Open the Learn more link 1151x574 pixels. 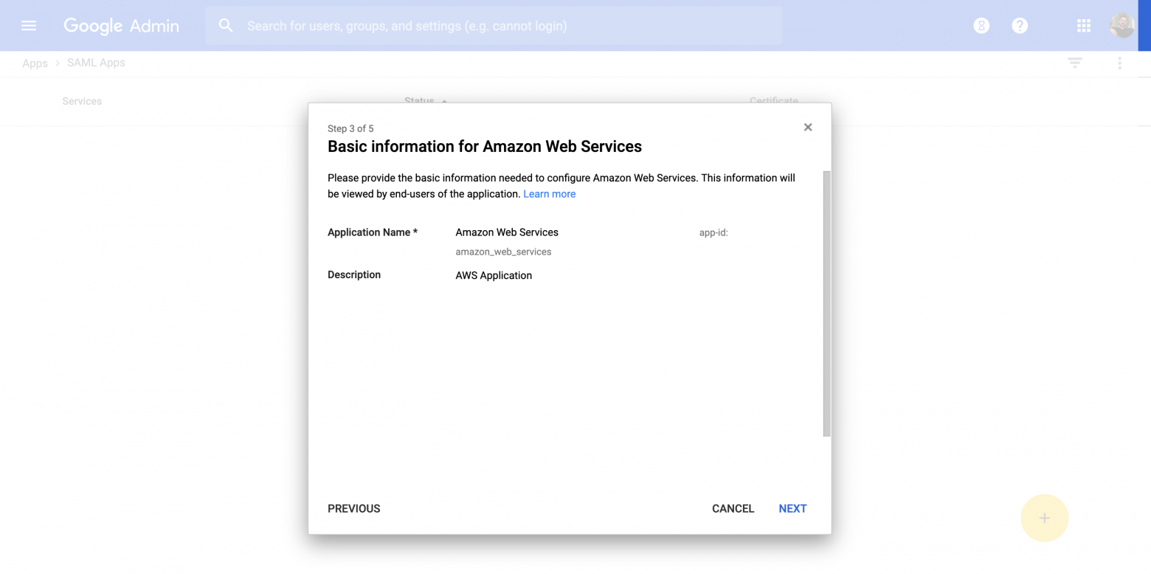[x=549, y=194]
